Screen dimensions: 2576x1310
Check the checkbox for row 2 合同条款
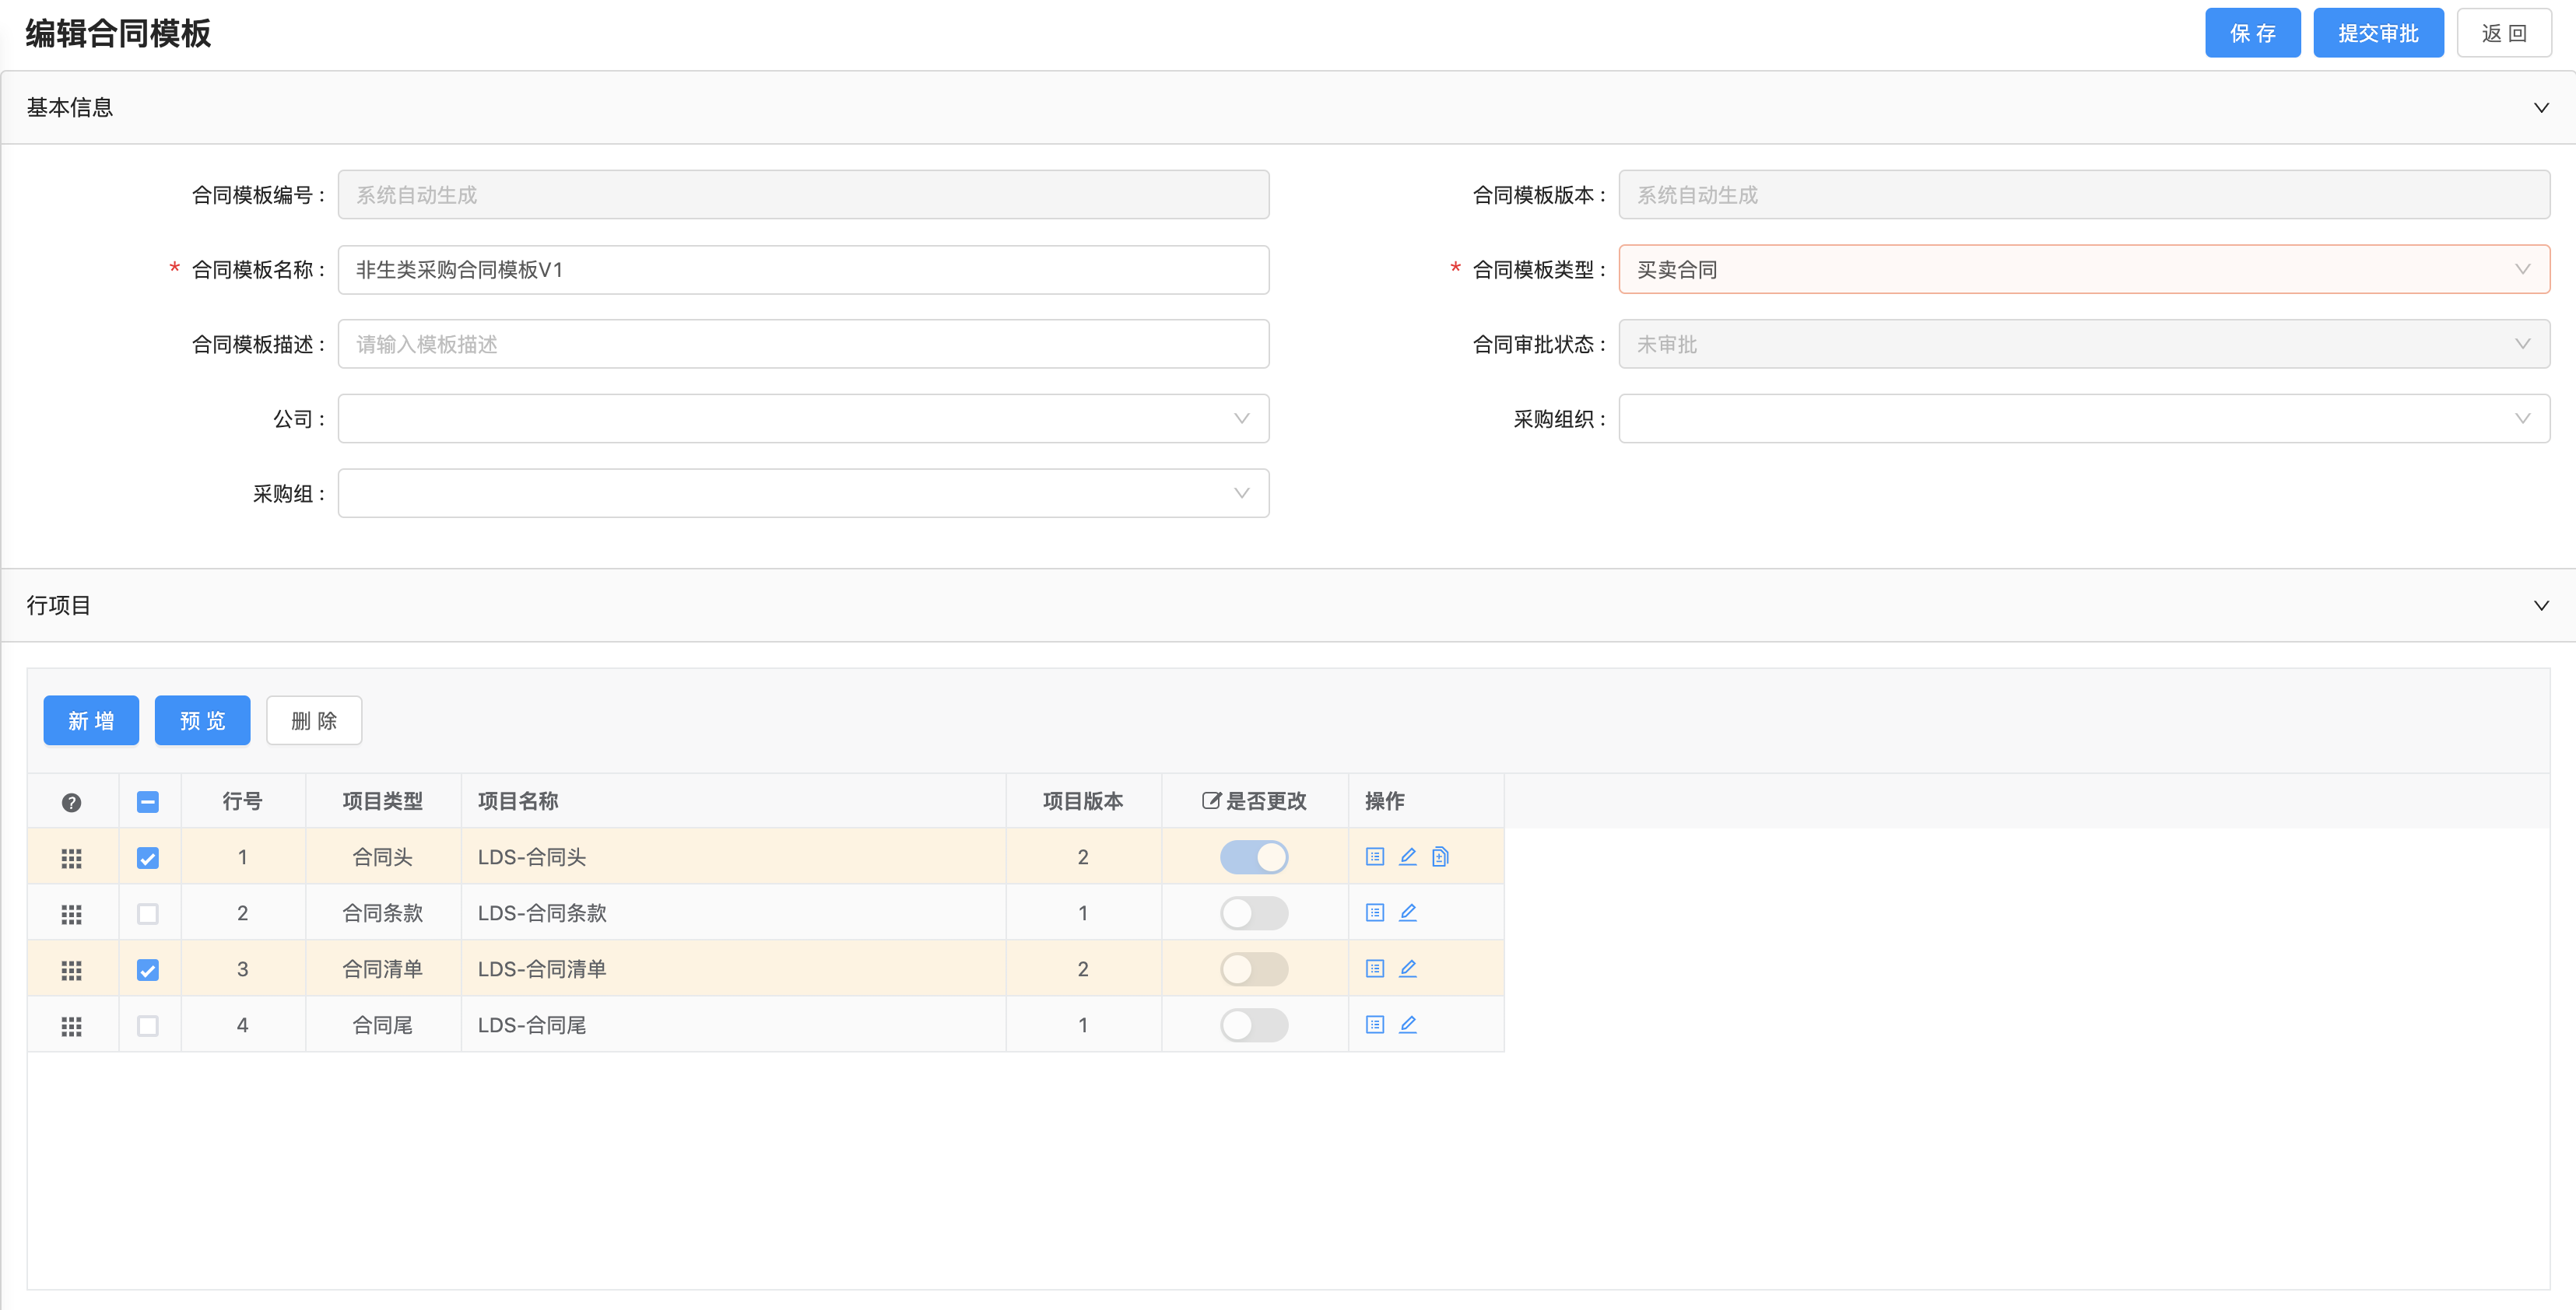click(x=148, y=913)
